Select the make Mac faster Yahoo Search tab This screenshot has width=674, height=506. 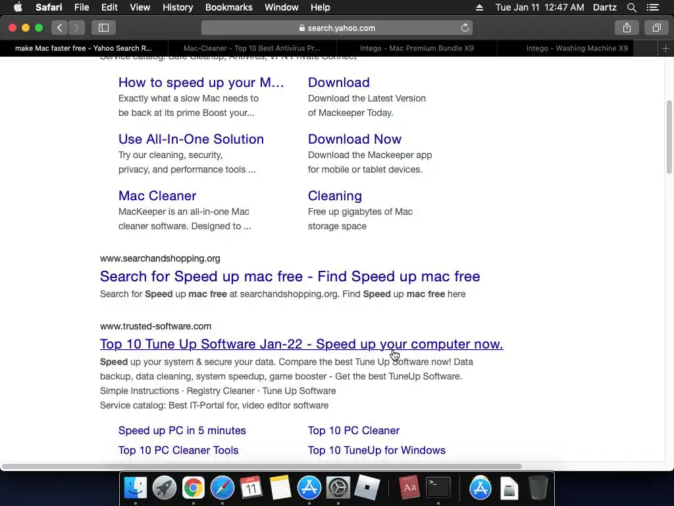pyautogui.click(x=84, y=48)
